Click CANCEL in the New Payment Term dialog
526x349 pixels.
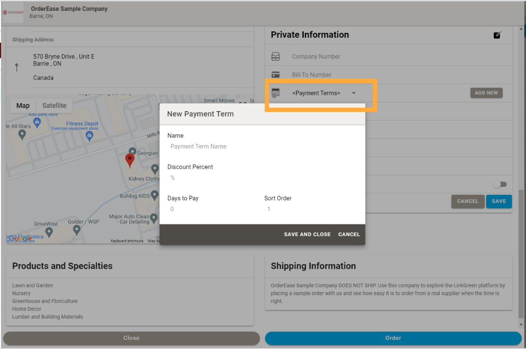coord(349,234)
